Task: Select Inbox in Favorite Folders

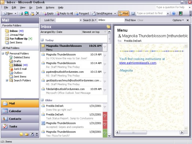Action: tap(14, 31)
